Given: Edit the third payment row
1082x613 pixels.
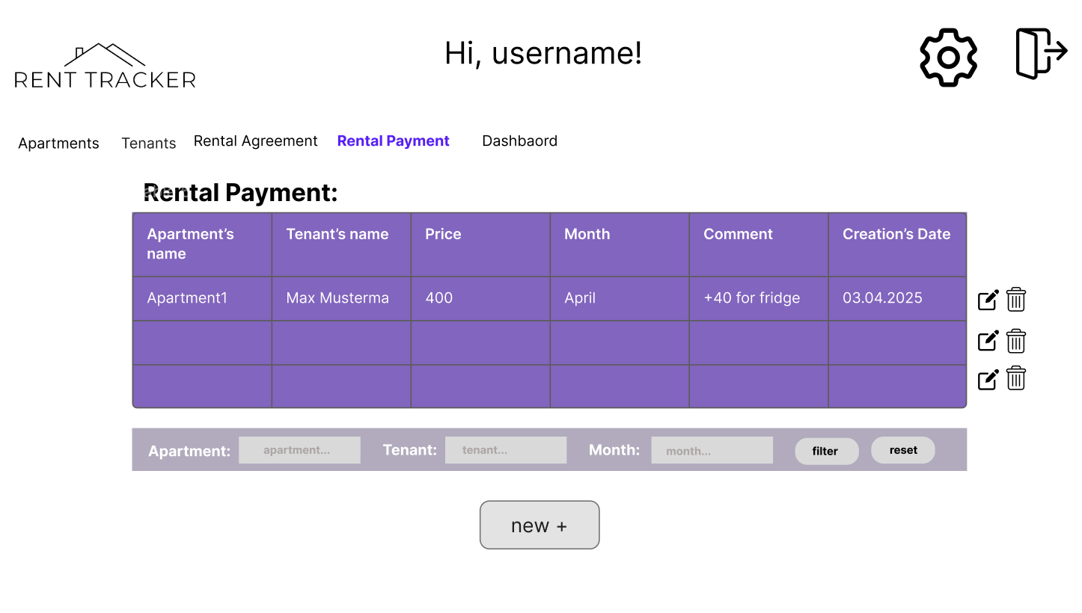Looking at the screenshot, I should [987, 379].
